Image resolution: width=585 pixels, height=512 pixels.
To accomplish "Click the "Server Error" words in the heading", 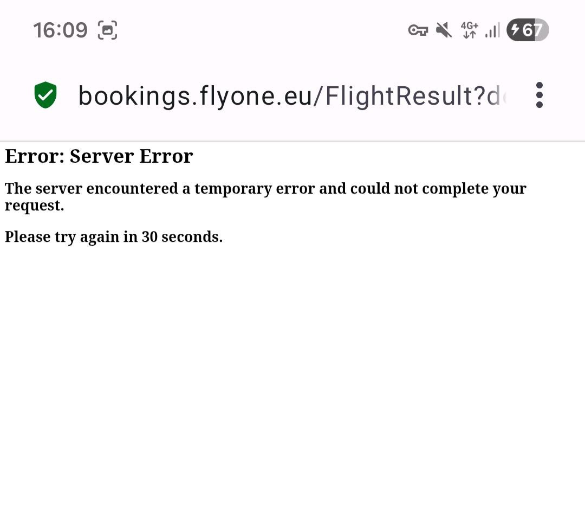I will [131, 156].
